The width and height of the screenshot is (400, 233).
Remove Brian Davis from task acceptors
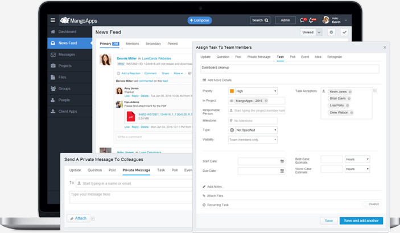click(349, 99)
